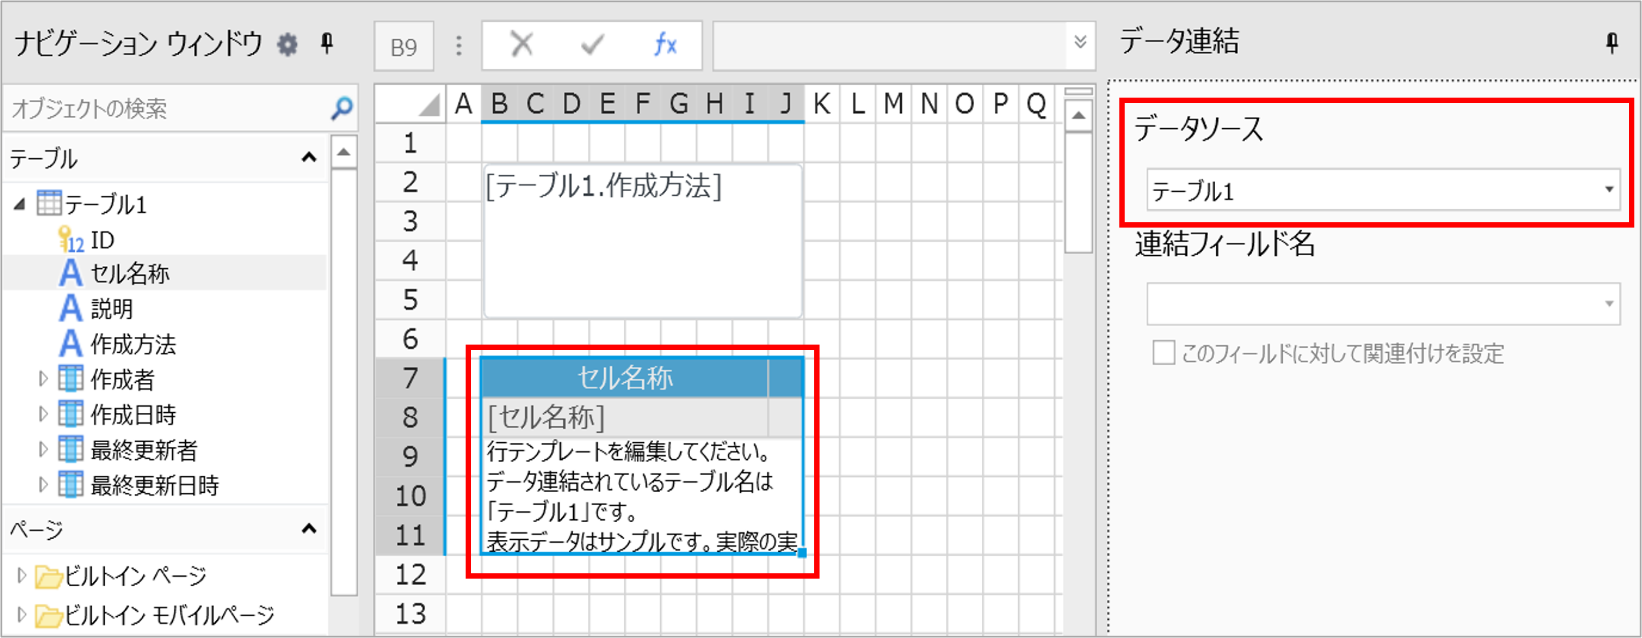Image resolution: width=1642 pixels, height=638 pixels.
Task: Click navigation tree scroll-up arrow
Action: click(x=343, y=152)
